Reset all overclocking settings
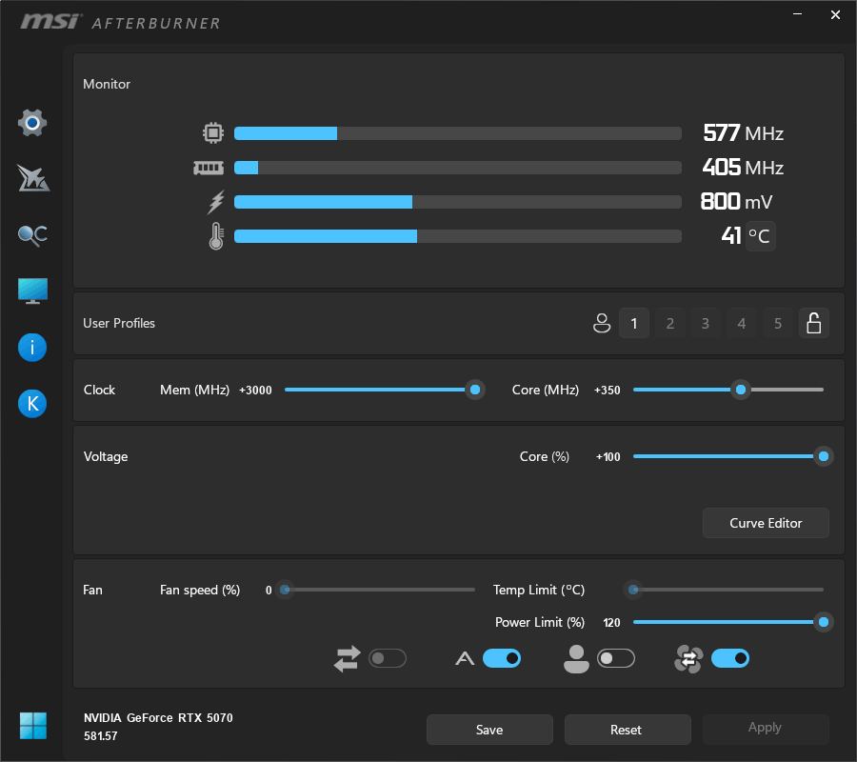This screenshot has width=857, height=762. (628, 730)
